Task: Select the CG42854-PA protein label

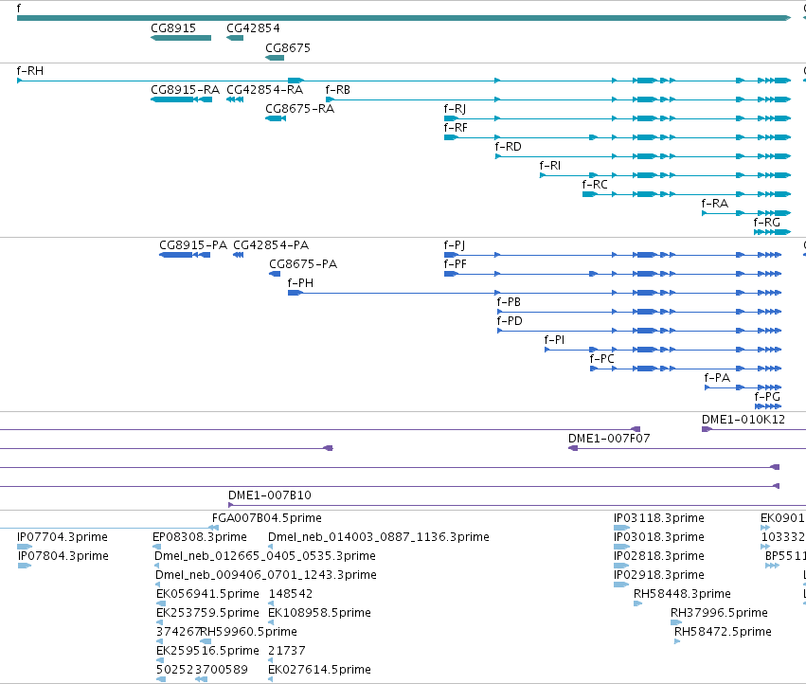Action: click(x=271, y=245)
